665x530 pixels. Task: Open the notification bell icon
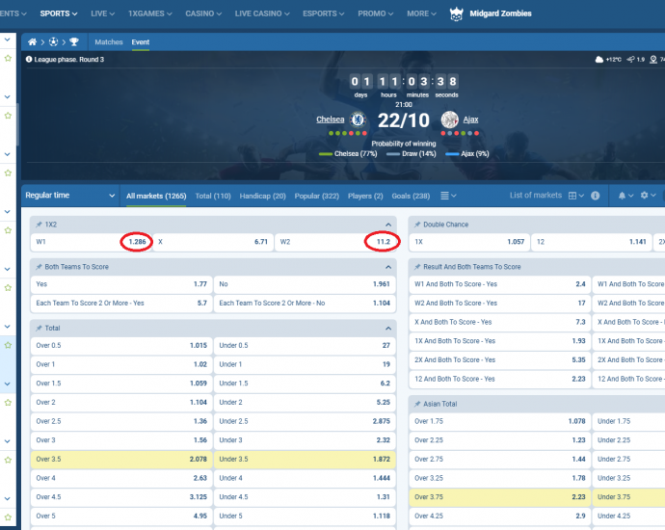click(622, 196)
